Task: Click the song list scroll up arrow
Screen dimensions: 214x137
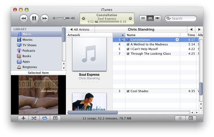Action: [201, 104]
